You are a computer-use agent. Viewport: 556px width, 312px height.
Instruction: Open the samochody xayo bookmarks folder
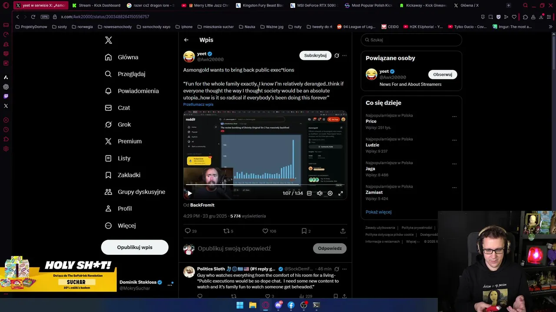tap(153, 27)
